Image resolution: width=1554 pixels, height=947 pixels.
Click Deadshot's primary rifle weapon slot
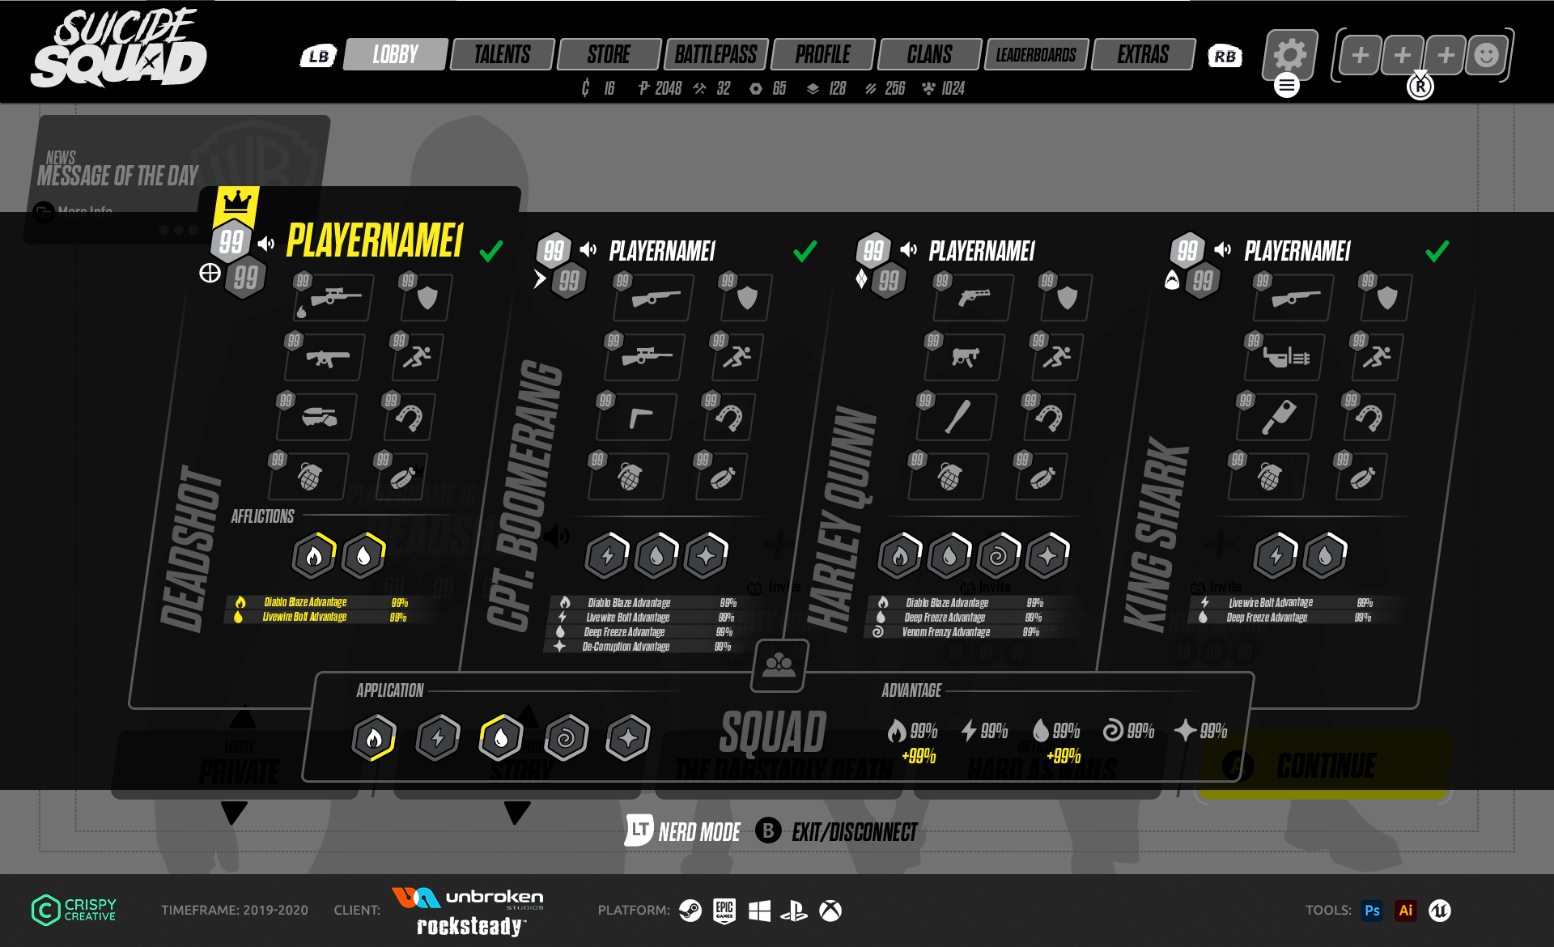[334, 298]
